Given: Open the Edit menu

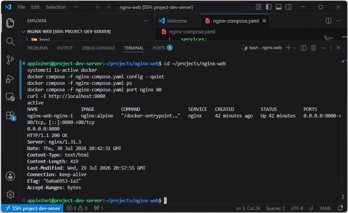Looking at the screenshot, I should click(35, 7).
